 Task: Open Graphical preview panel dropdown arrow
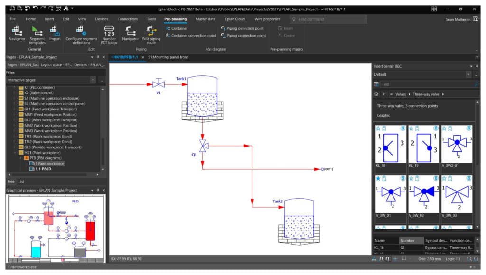click(x=92, y=190)
